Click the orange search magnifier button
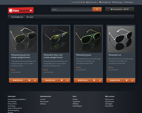This screenshot has height=113, width=142. tap(97, 9)
